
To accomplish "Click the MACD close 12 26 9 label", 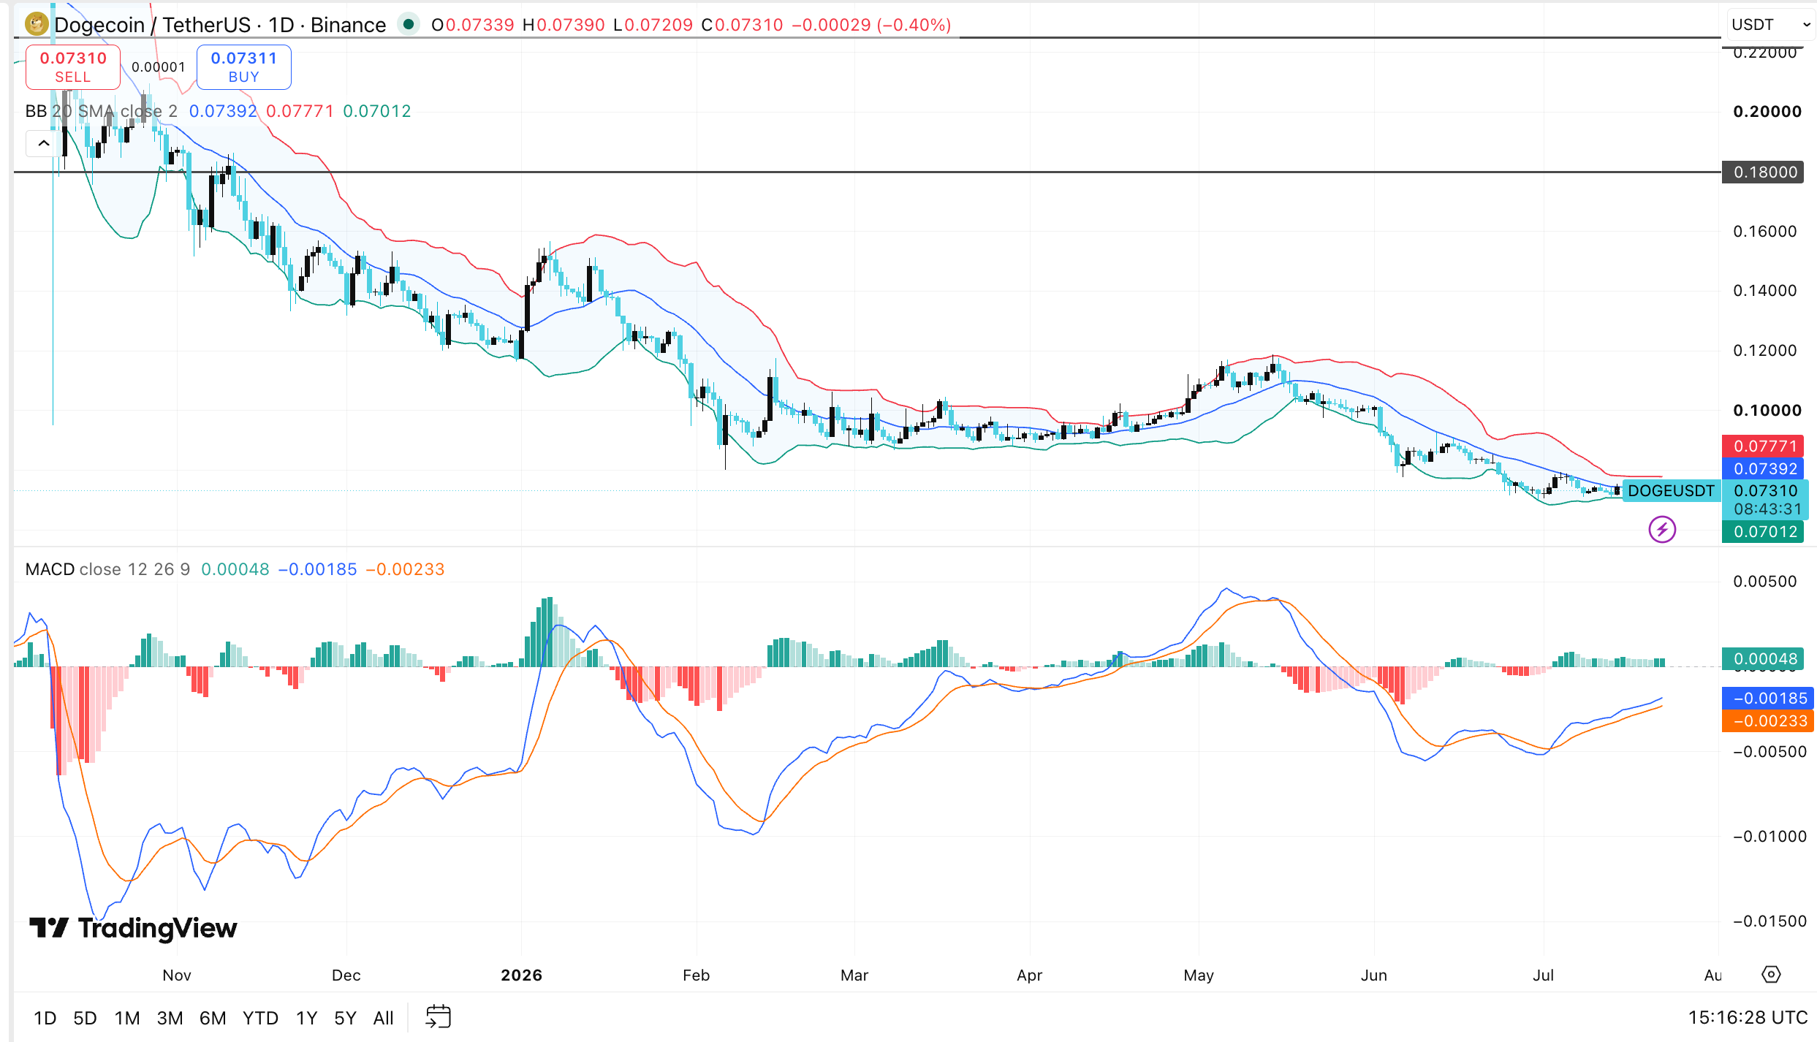I will coord(107,569).
